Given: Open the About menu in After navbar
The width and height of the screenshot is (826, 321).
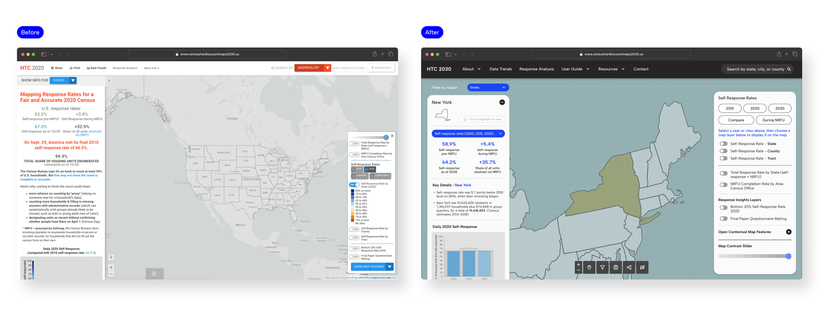Looking at the screenshot, I should coord(471,69).
